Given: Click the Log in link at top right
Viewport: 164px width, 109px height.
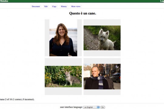Looking at the screenshot, I should [x=162, y=1].
